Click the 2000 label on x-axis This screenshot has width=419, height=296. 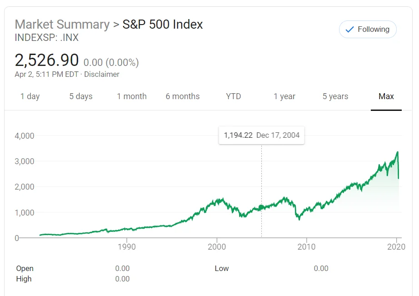(217, 246)
